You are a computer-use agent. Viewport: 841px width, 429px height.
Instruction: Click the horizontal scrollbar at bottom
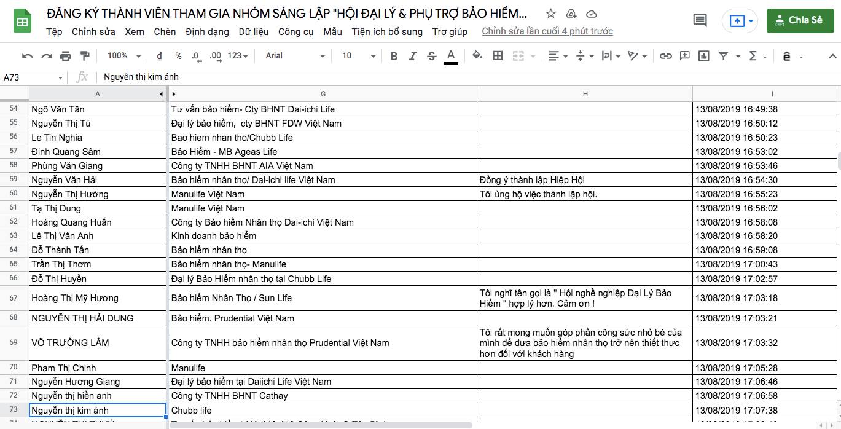pyautogui.click(x=321, y=425)
